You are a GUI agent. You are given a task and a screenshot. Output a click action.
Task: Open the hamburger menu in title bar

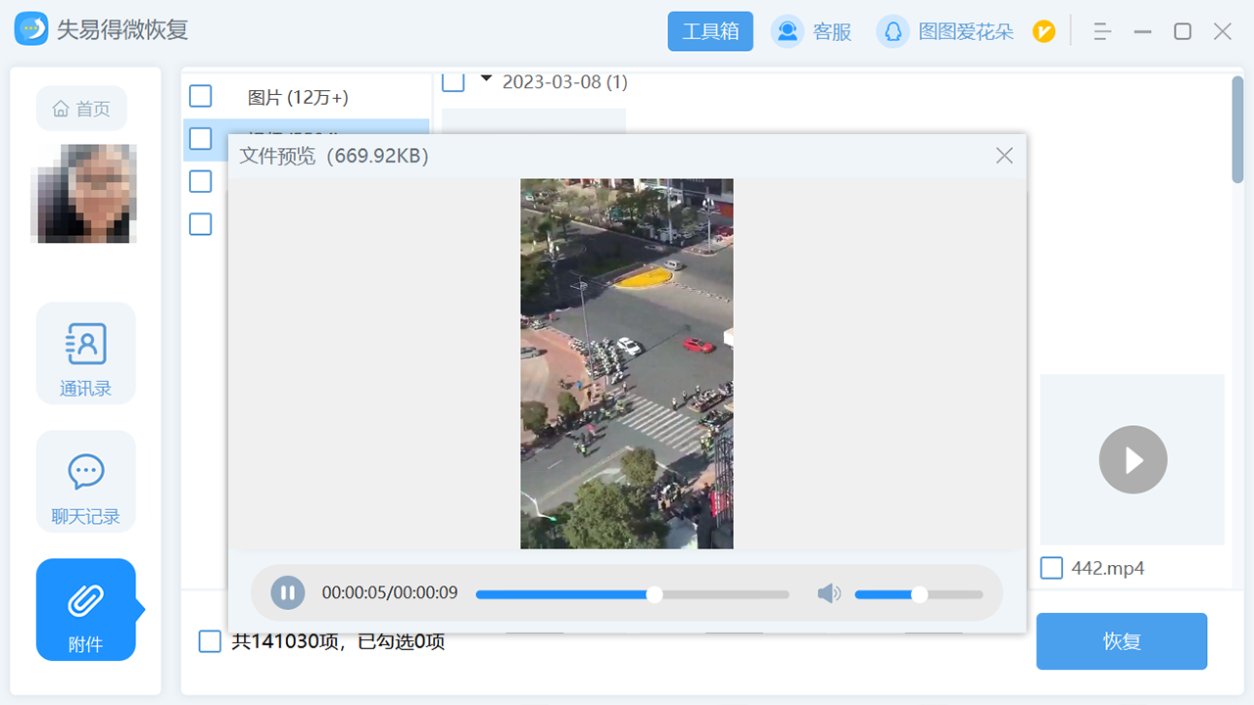coord(1102,31)
